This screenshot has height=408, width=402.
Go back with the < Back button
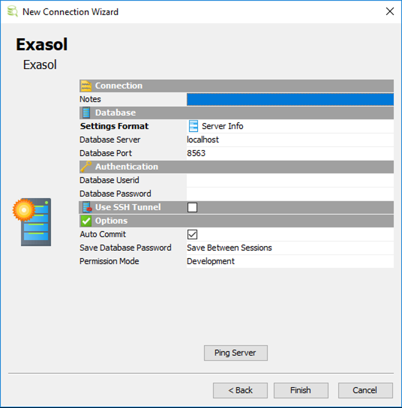(x=240, y=391)
